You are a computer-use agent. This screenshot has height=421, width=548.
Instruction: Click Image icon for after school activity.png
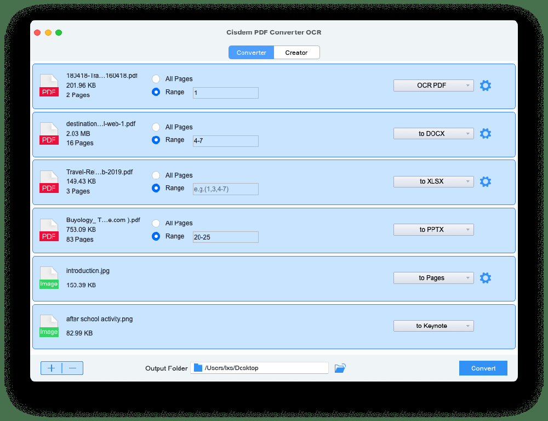point(49,326)
